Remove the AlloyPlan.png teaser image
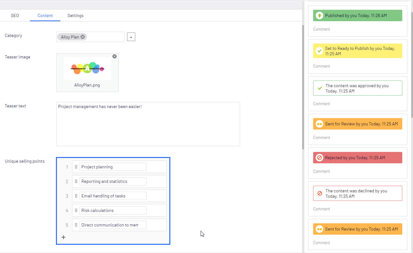413x253 pixels. click(x=114, y=56)
